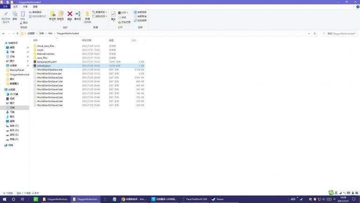Screen dimensions: 360x203
Task: Open 3D Objects (3D 对象) in sidebar
Action: point(14,94)
